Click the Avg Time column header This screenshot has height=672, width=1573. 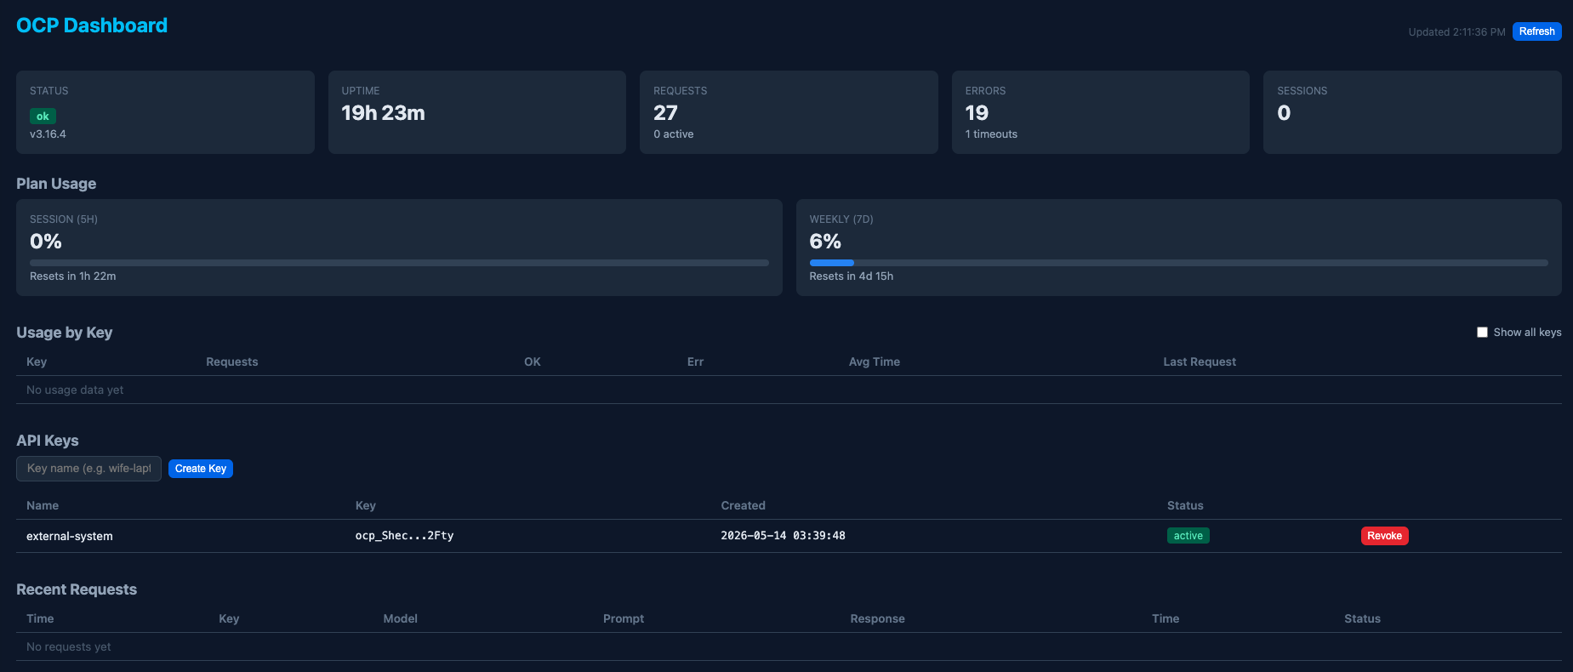(874, 362)
